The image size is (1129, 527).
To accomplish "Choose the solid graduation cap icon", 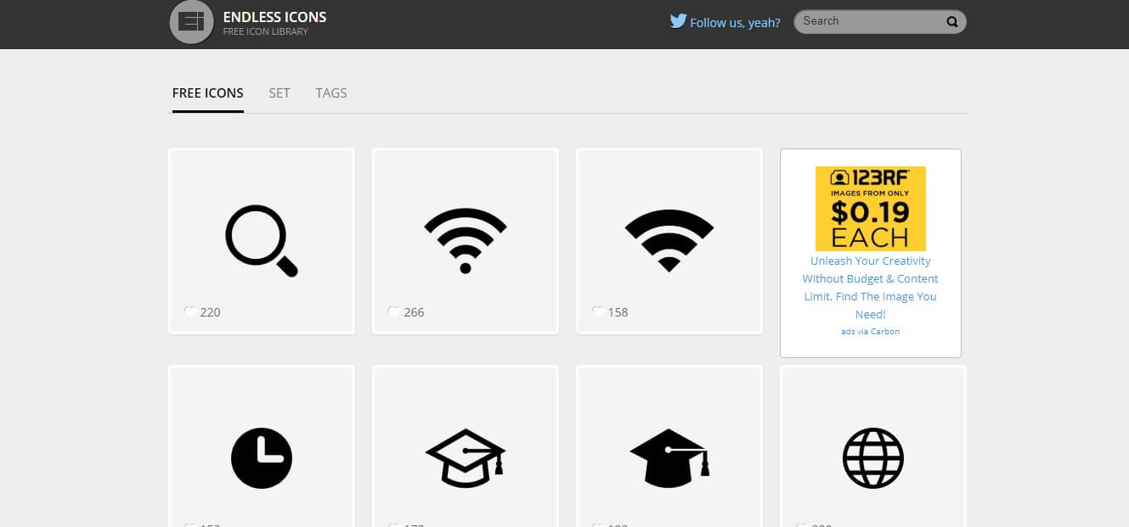I will click(x=669, y=458).
